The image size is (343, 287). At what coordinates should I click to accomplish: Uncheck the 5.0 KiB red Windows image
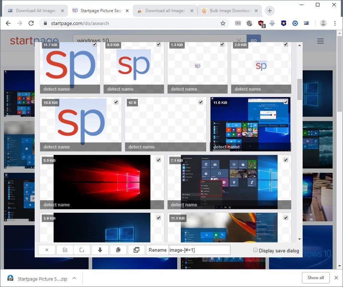(159, 160)
